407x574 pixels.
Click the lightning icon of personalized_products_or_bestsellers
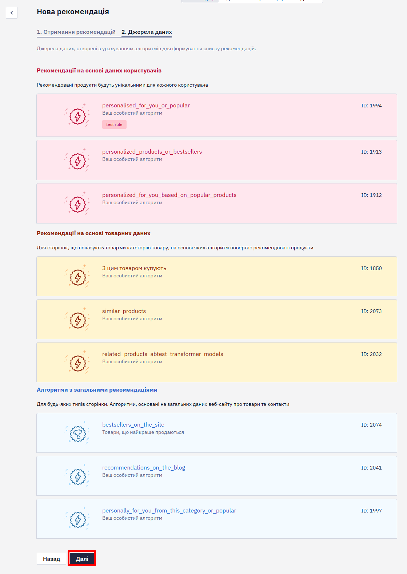[77, 160]
